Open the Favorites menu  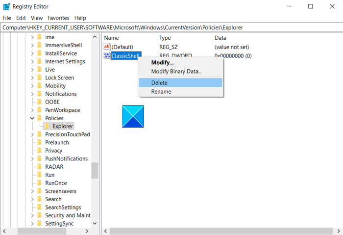tap(58, 18)
